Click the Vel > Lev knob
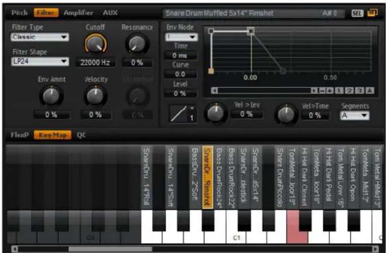This screenshot has width=386, height=253. click(x=216, y=113)
